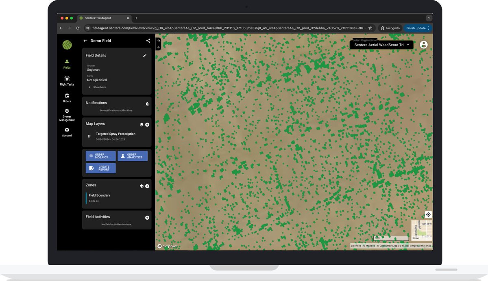Viewport: 488px width, 281px height.
Task: Bookmark this page with star icon
Action: click(x=370, y=28)
